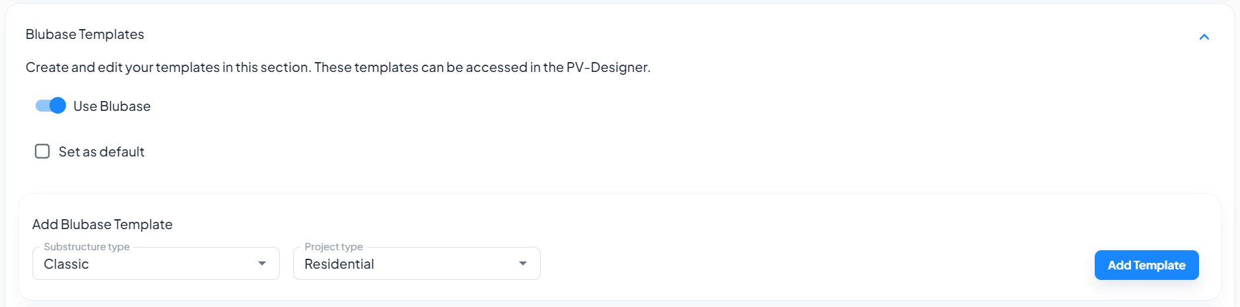Toggle the Use Blubase switch off
The image size is (1240, 307).
pyautogui.click(x=51, y=106)
